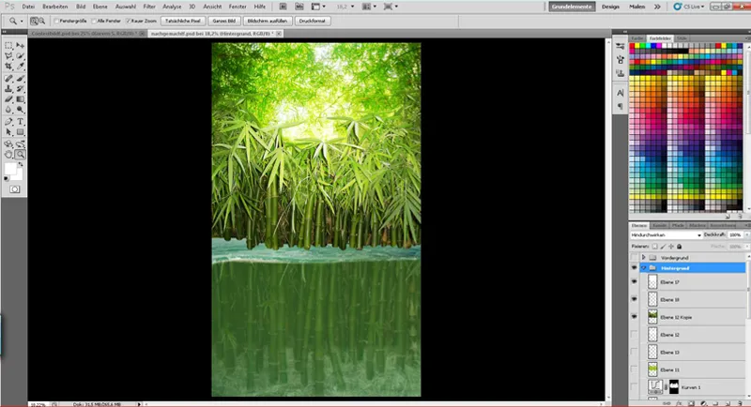
Task: Hide the Hintergrund layer group
Action: (x=635, y=268)
